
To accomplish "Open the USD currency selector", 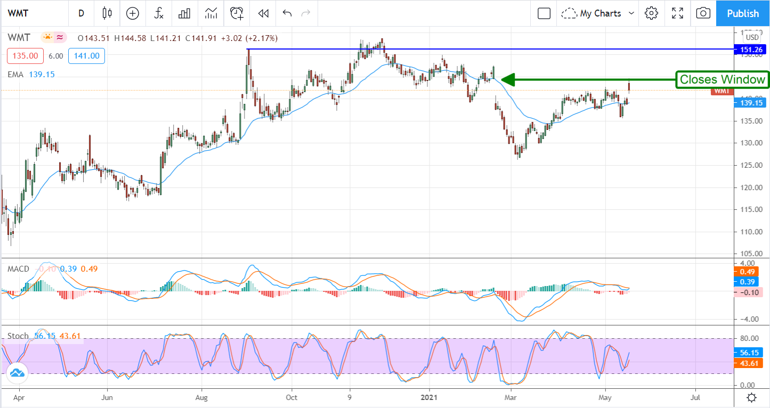I will click(x=752, y=38).
